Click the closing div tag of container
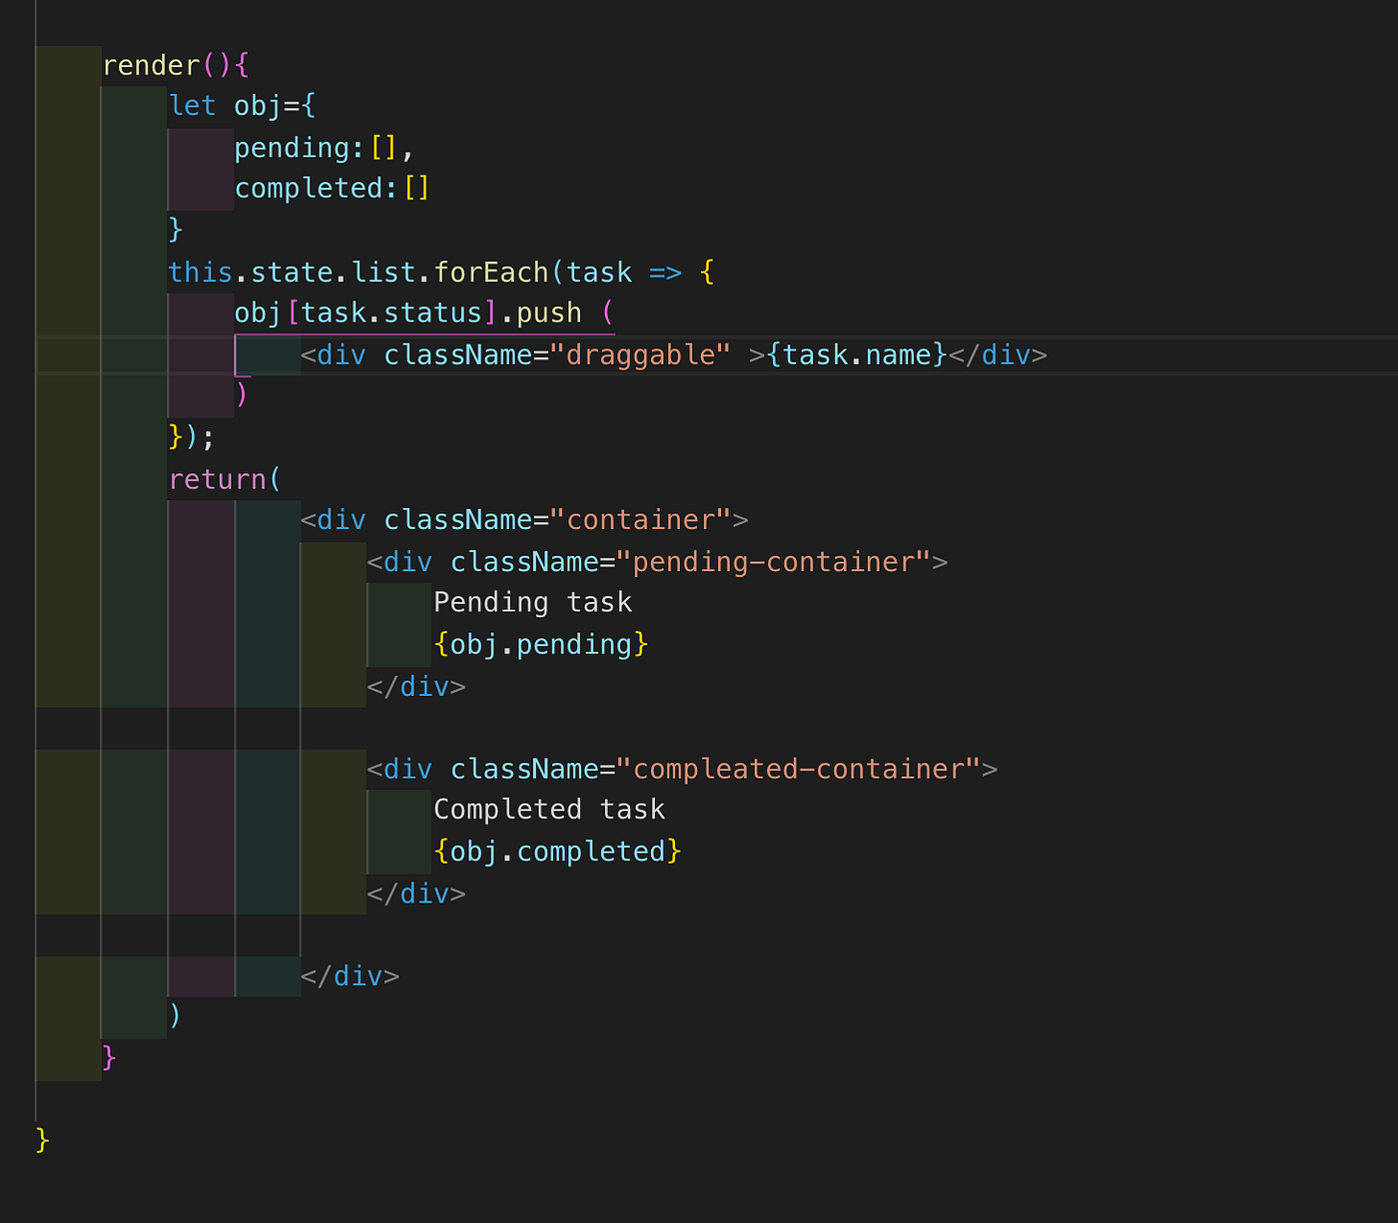Screen dimensions: 1398x1223 [x=349, y=975]
